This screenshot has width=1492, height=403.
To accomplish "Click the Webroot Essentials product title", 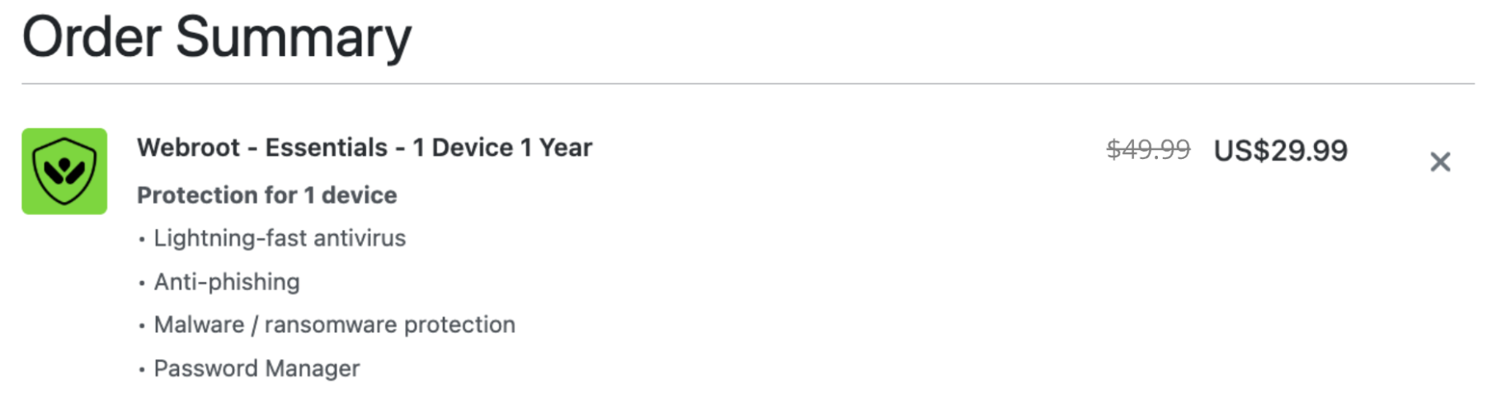I will pyautogui.click(x=364, y=148).
